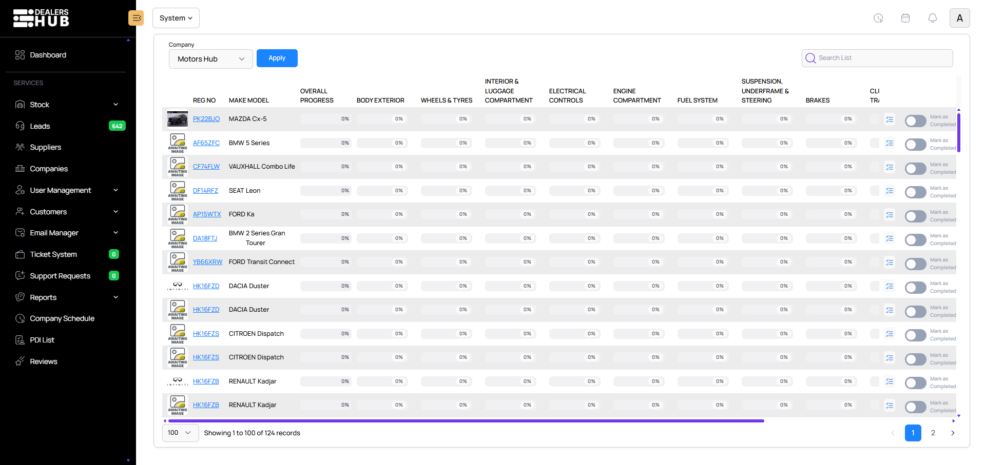
Task: Open the calendar icon in header
Action: 905,18
